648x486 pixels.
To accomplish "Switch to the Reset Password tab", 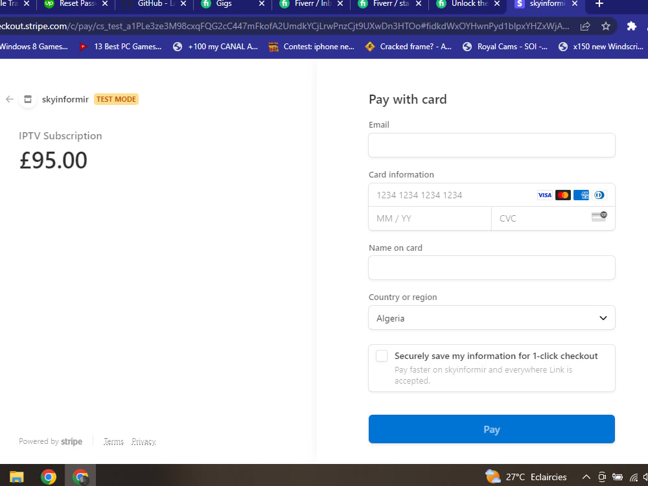I will [76, 4].
